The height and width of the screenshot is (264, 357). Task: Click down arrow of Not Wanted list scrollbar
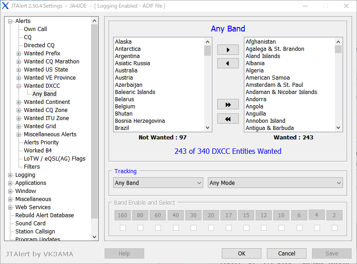coord(207,128)
